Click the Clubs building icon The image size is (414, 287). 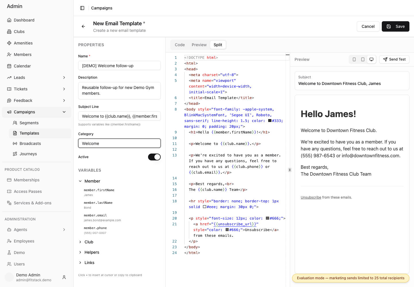click(9, 32)
